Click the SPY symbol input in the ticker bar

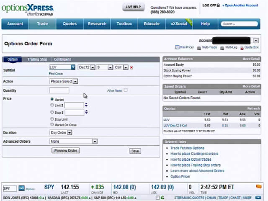point(10,188)
